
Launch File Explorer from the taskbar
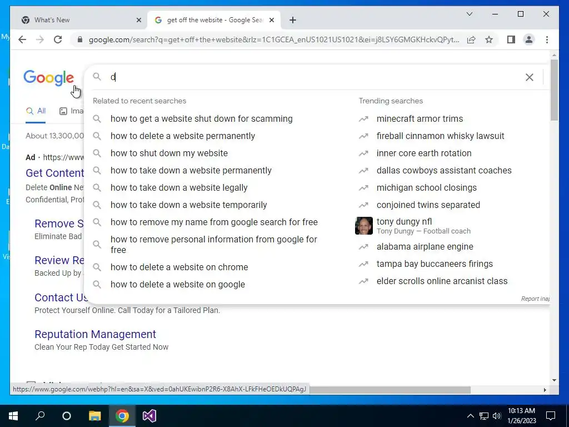click(94, 416)
